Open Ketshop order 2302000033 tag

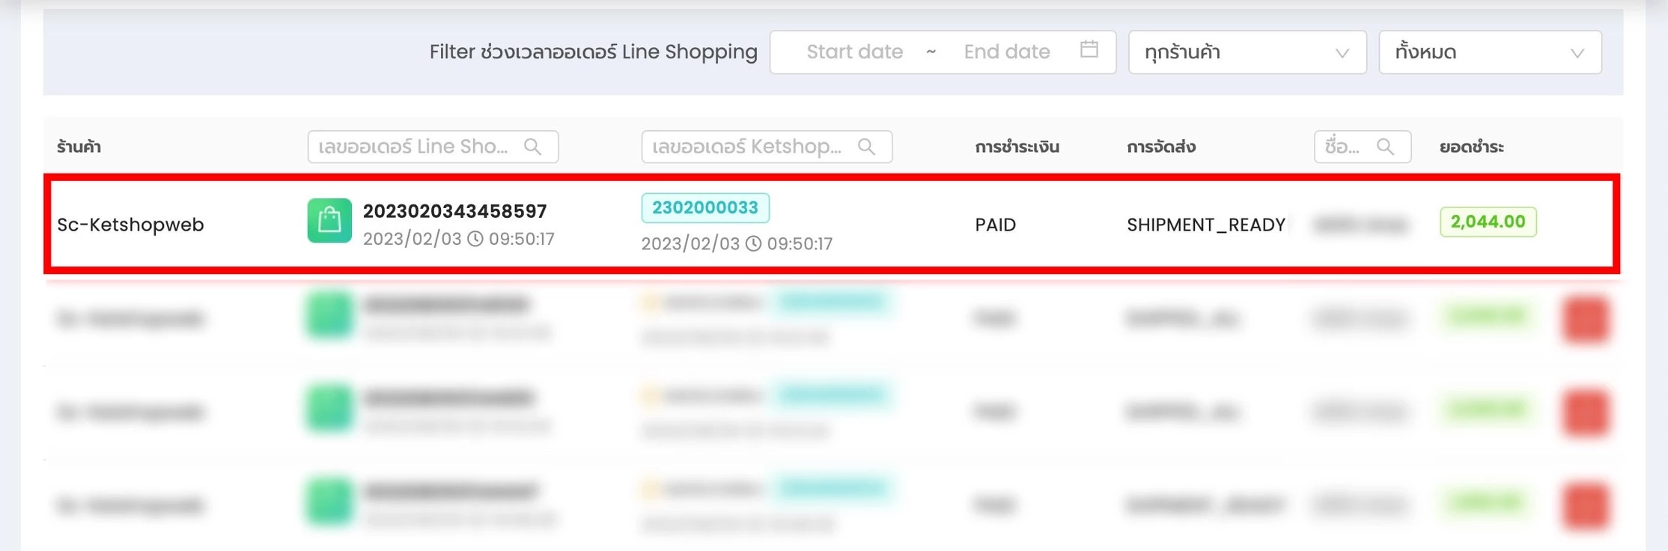tap(704, 208)
